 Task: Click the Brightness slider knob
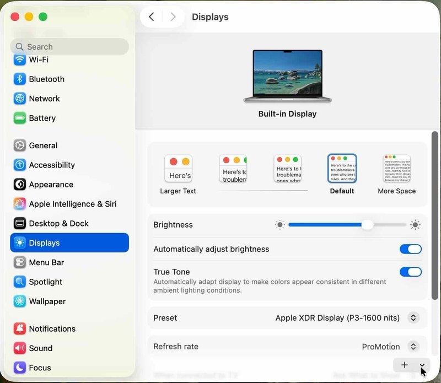pyautogui.click(x=367, y=225)
